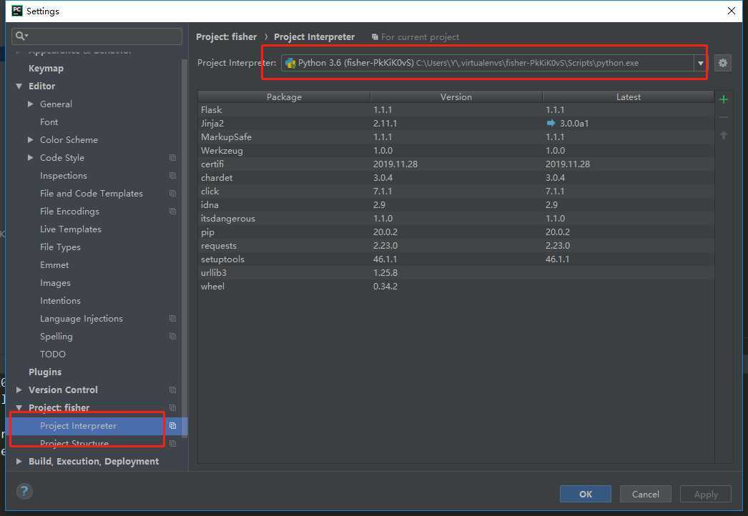Image resolution: width=748 pixels, height=516 pixels.
Task: Open Plugins settings page
Action: (45, 372)
